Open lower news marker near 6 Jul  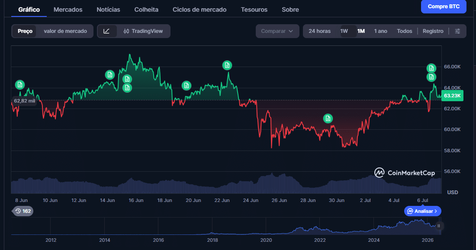click(431, 77)
